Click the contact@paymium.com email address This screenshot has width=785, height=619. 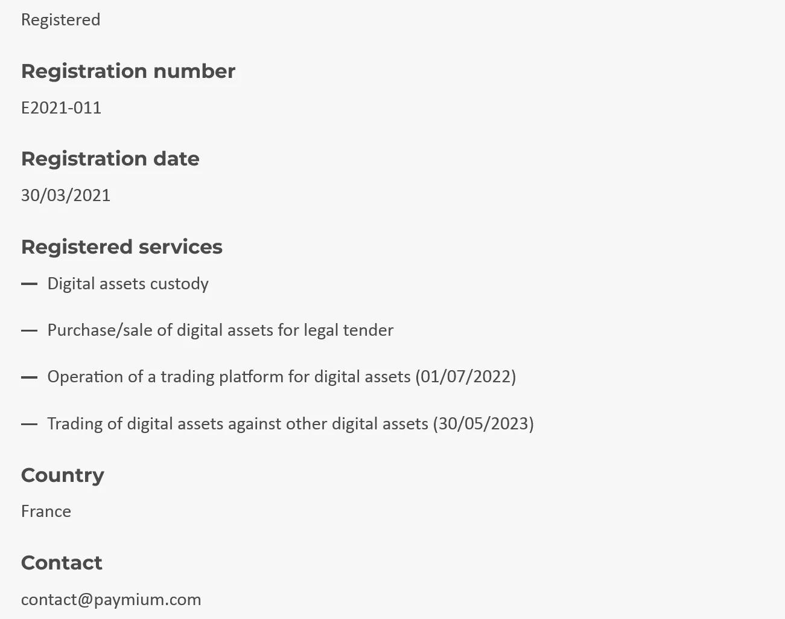pyautogui.click(x=111, y=600)
